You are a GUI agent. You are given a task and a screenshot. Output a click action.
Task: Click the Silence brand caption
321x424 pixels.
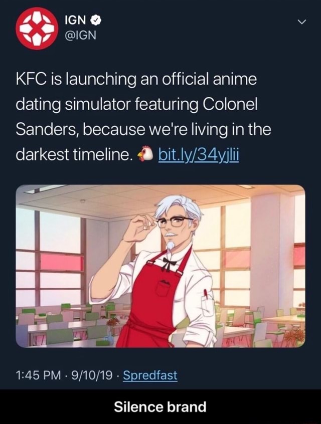160,407
